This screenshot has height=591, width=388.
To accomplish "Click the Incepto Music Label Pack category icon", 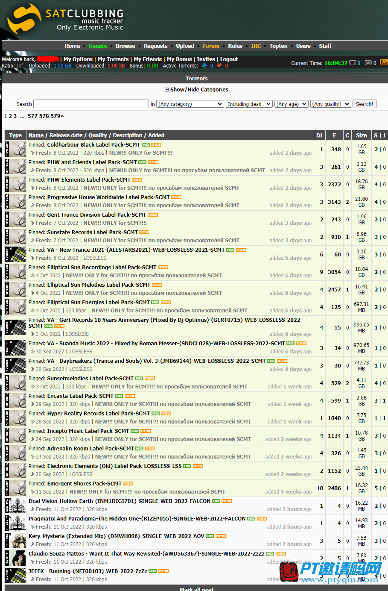I will click(x=15, y=435).
